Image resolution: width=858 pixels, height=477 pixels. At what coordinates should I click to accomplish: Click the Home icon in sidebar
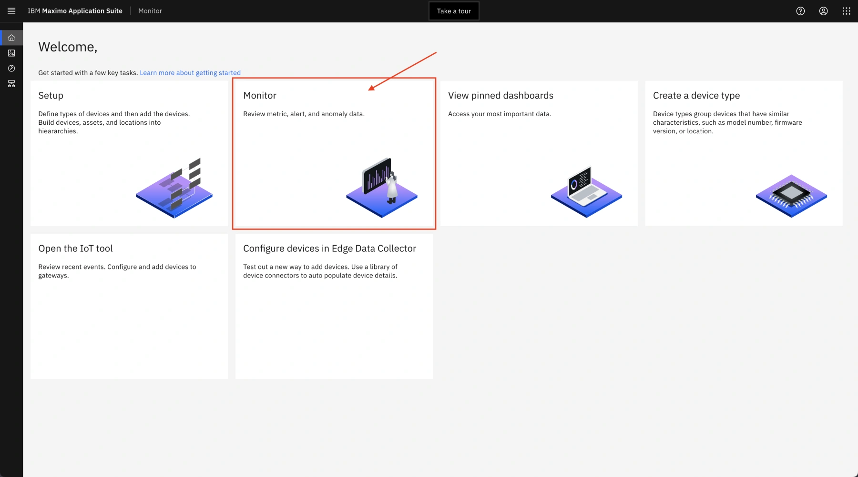[x=11, y=38]
